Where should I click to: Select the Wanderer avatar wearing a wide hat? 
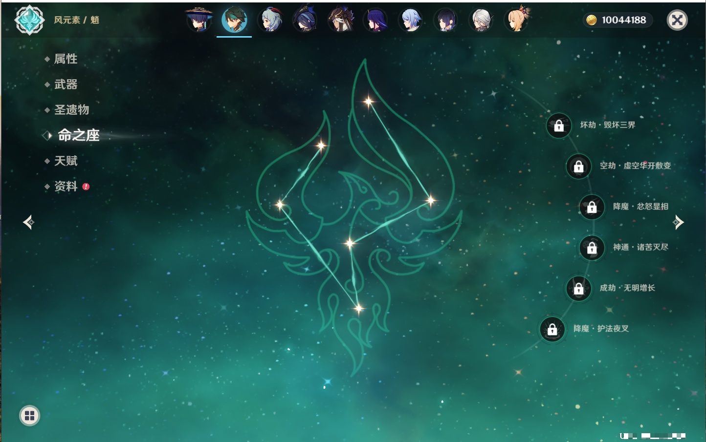[199, 20]
